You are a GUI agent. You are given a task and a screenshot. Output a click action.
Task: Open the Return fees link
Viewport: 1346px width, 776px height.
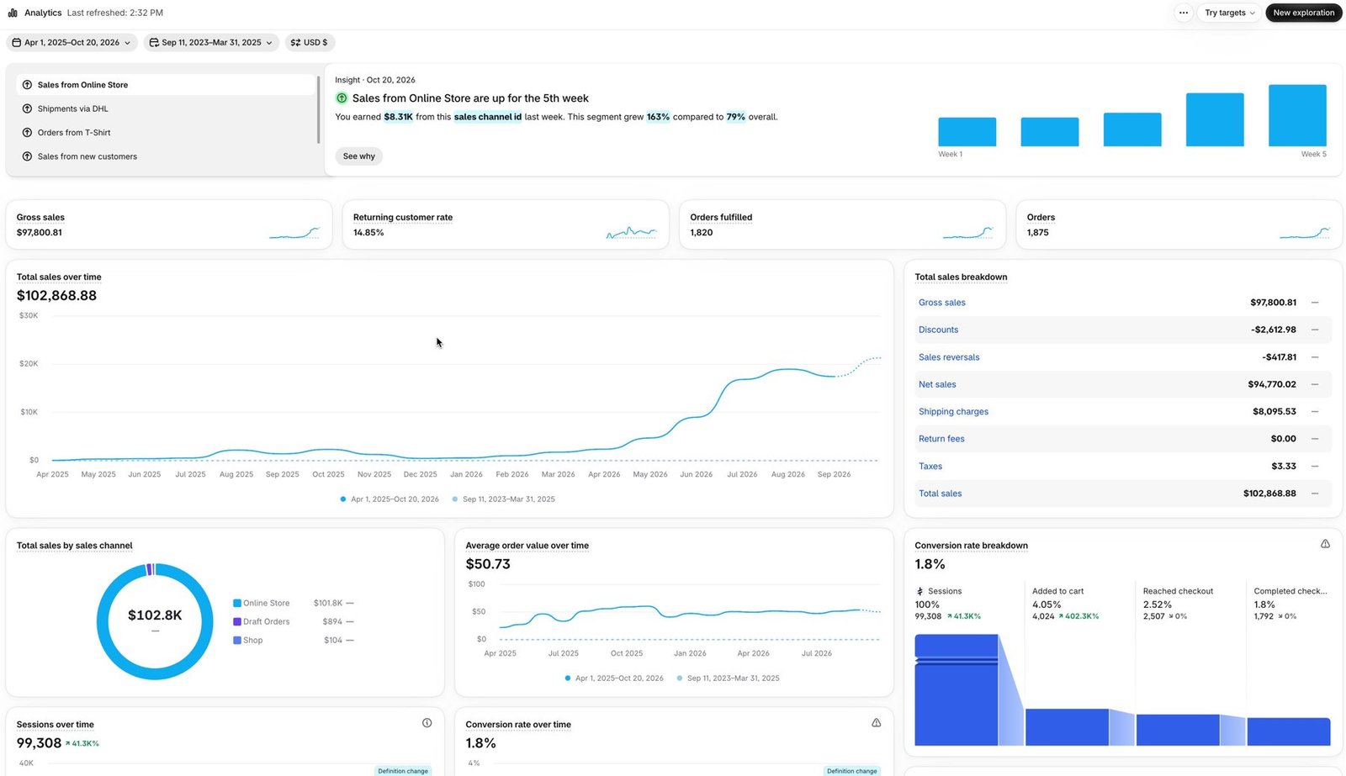click(x=941, y=439)
